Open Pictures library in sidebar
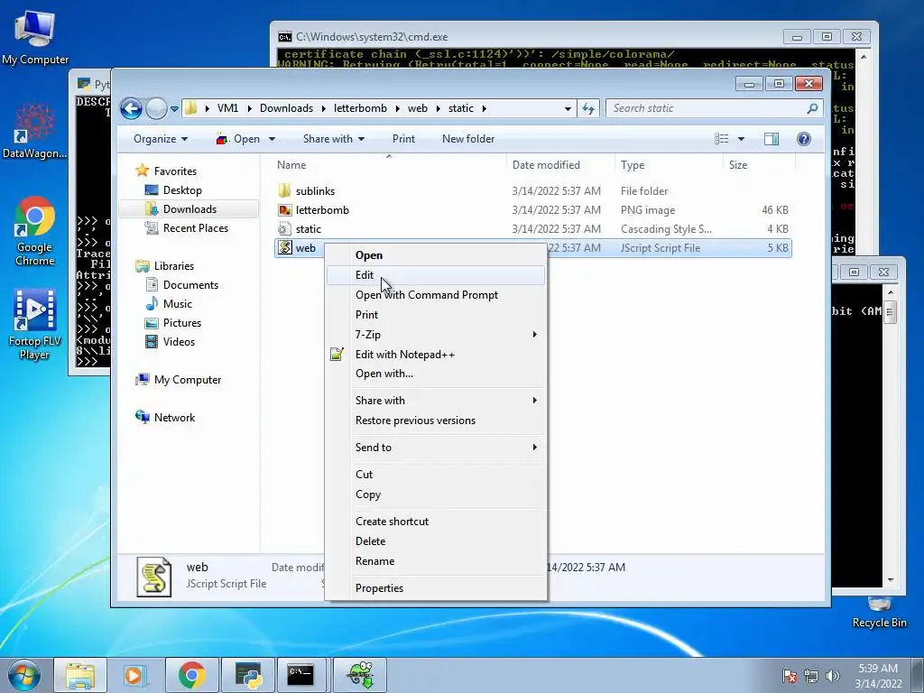 coord(181,323)
